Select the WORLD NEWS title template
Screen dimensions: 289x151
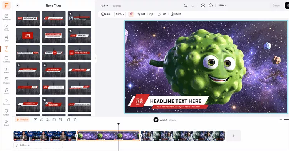[x=53, y=104]
